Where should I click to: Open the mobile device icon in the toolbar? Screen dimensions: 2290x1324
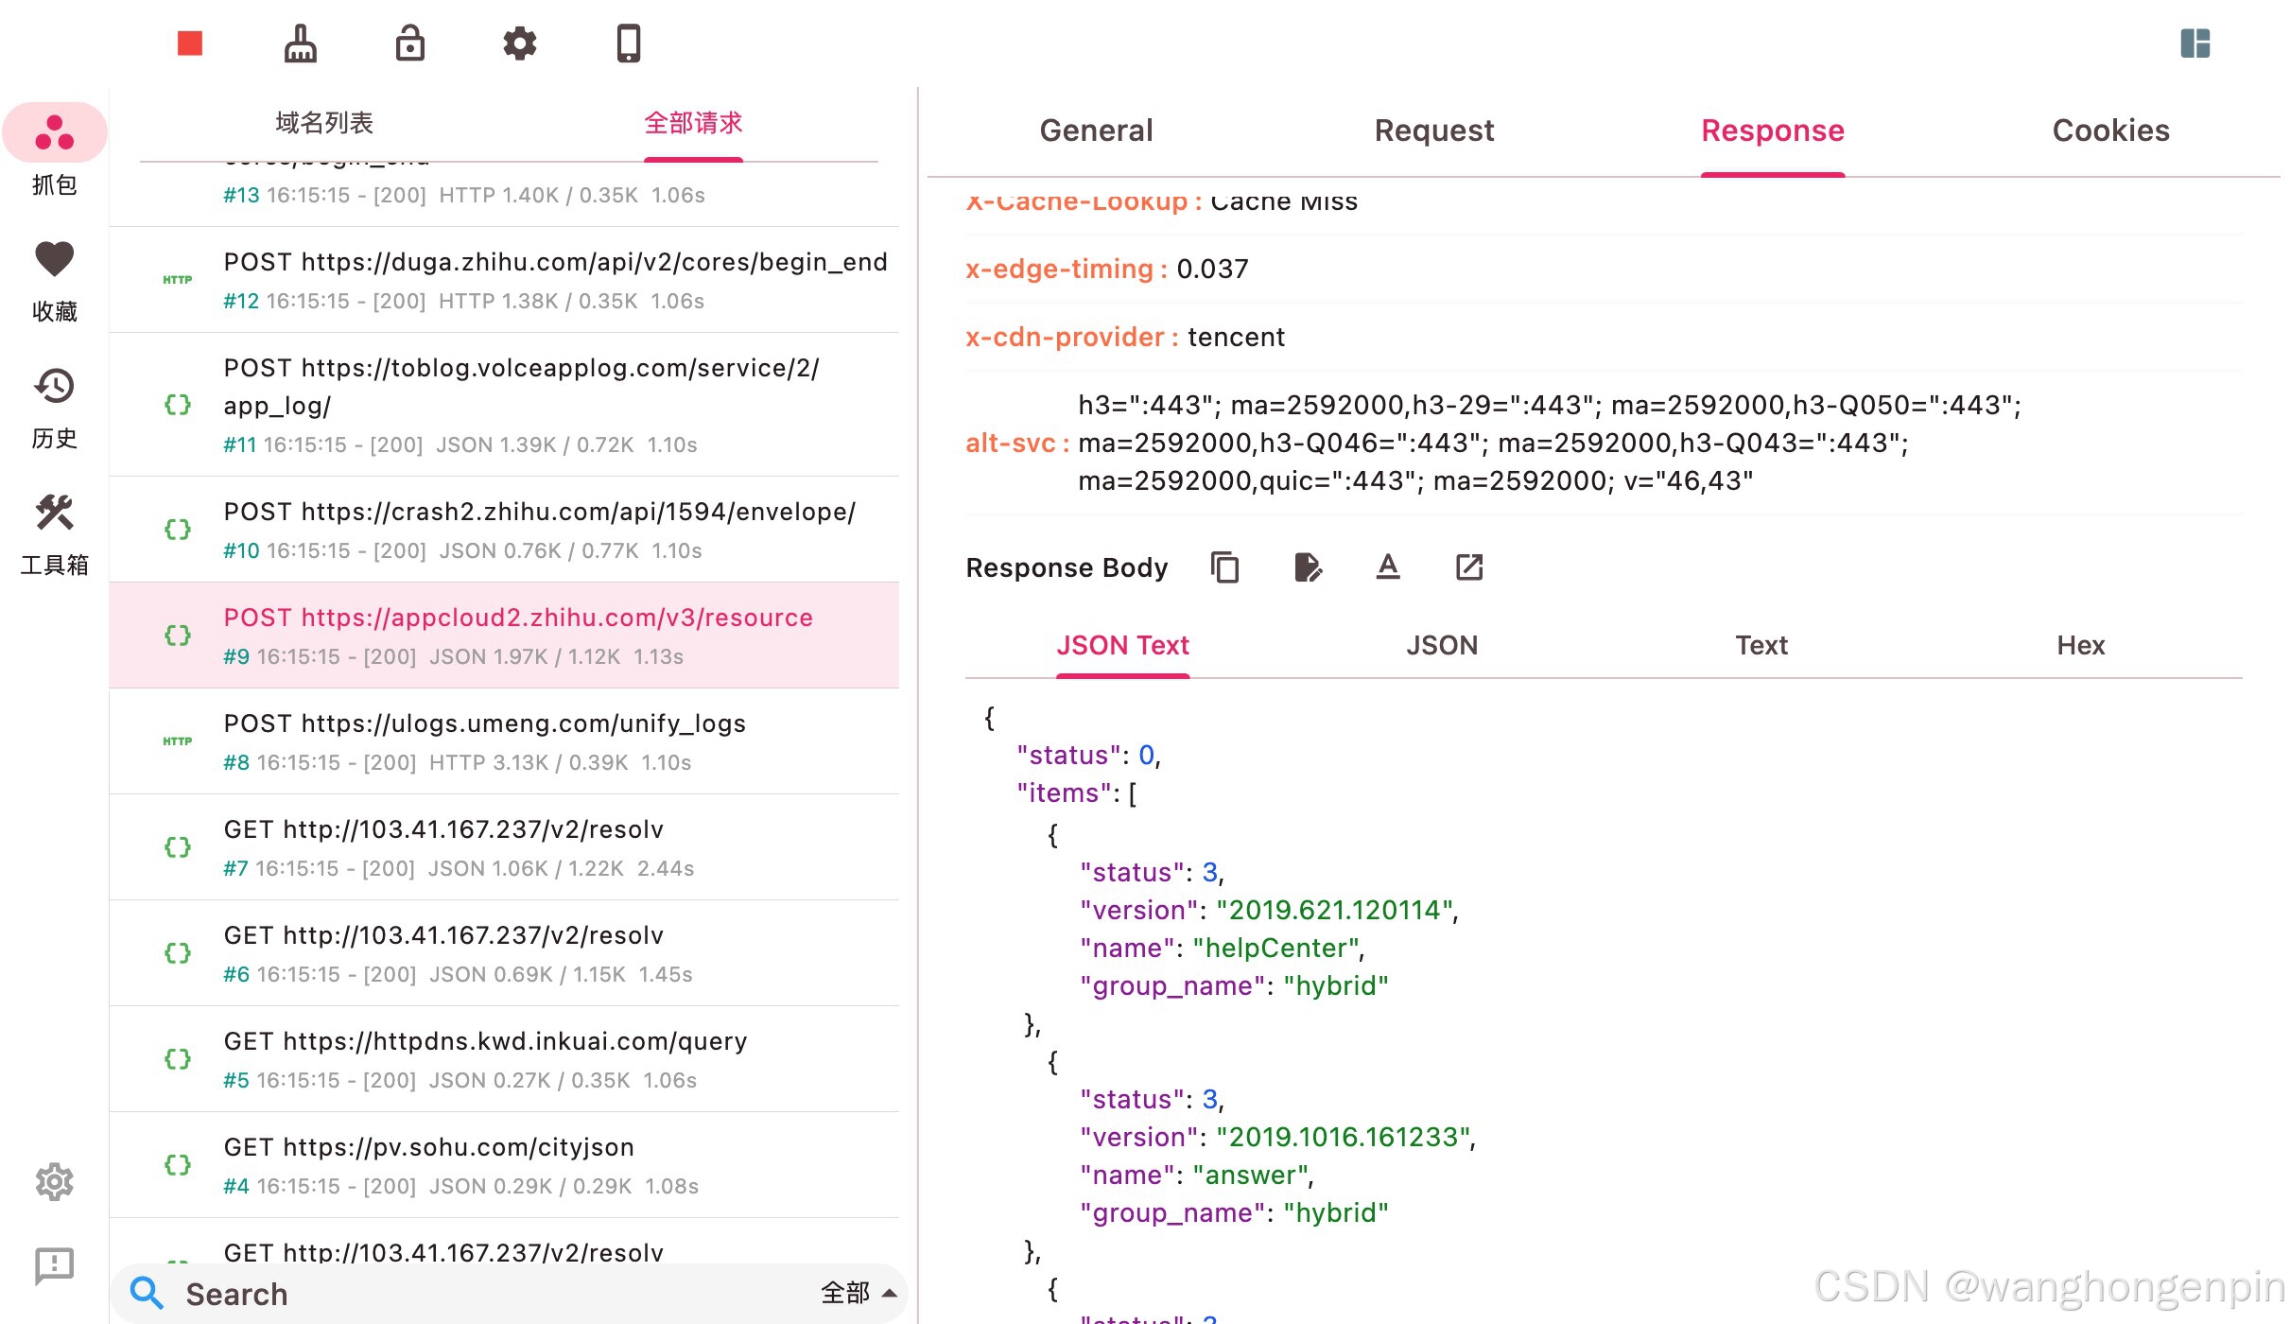coord(629,43)
